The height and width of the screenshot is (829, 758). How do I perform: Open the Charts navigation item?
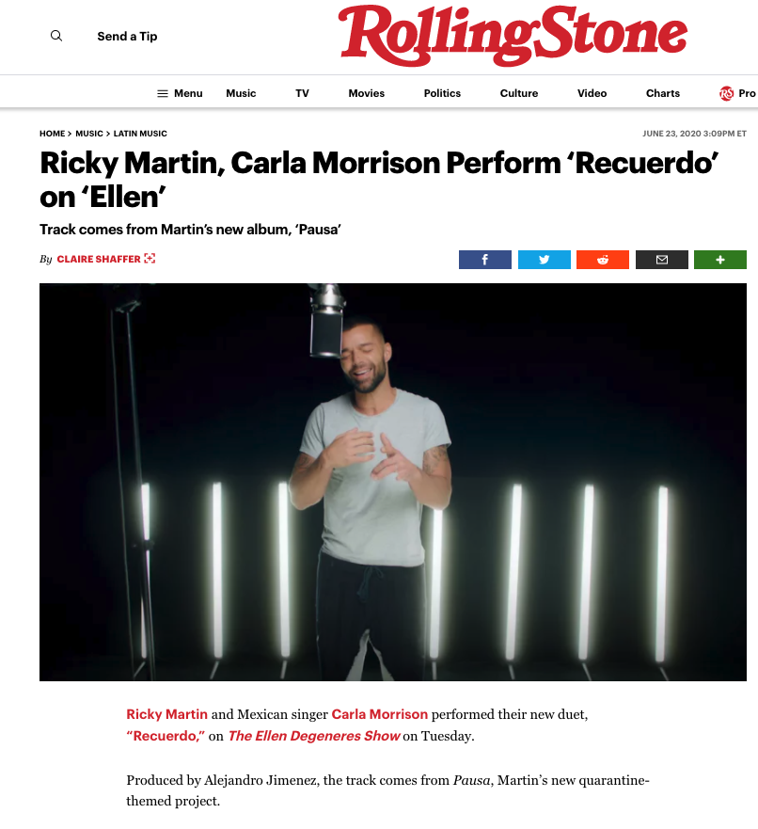click(663, 93)
